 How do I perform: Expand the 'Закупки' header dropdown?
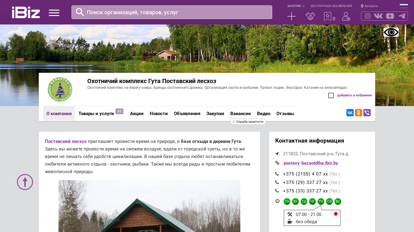[x=296, y=6]
